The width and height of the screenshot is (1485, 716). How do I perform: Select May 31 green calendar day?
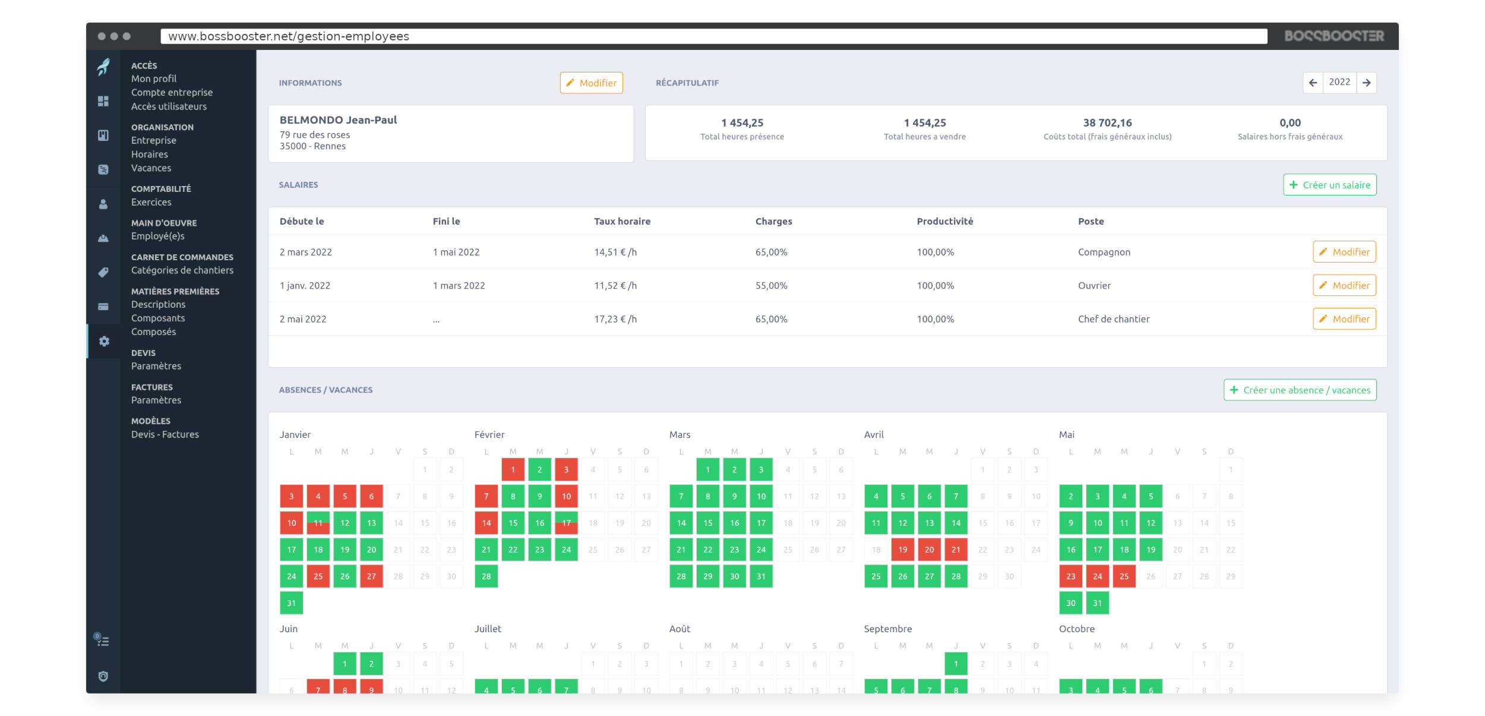click(1098, 603)
